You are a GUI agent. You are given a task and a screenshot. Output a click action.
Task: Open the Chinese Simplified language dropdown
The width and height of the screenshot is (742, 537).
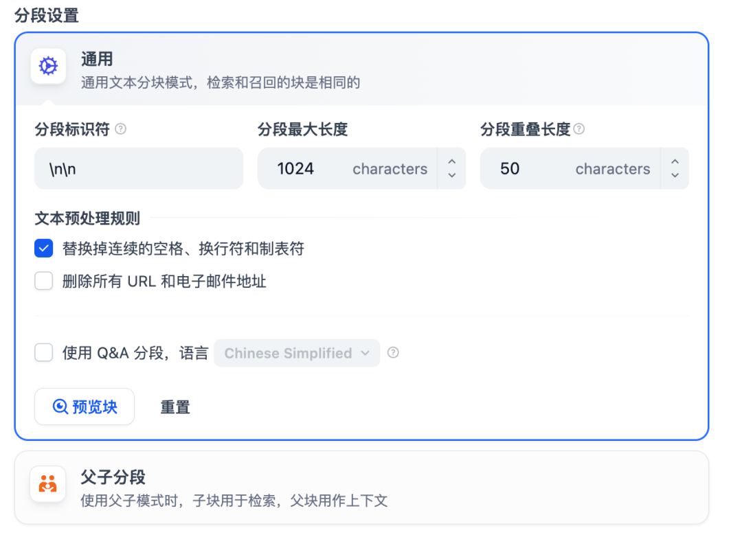click(297, 353)
